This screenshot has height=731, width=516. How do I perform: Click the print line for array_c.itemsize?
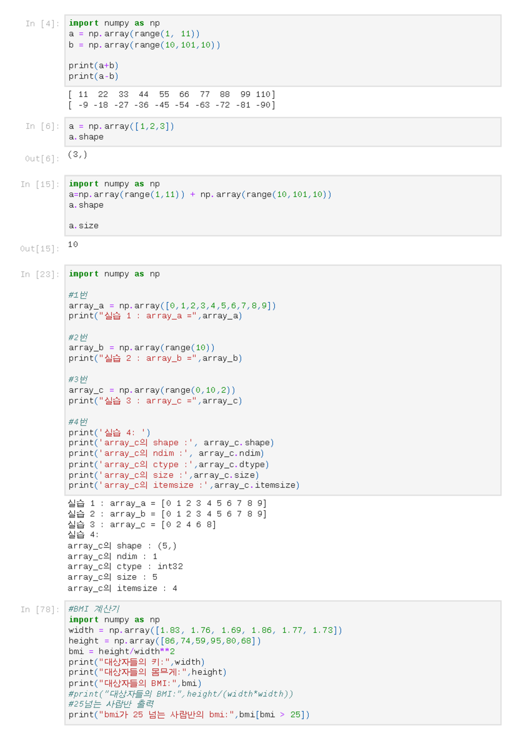(184, 485)
